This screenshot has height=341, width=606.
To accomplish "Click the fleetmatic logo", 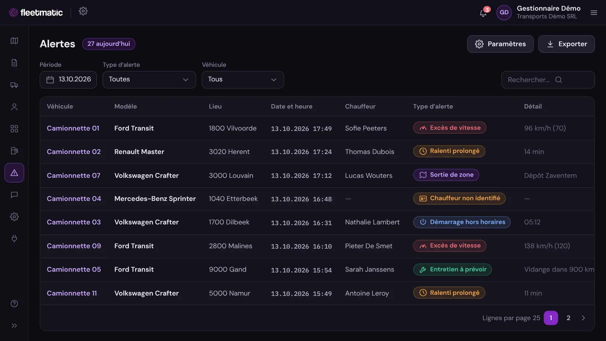I will (36, 12).
